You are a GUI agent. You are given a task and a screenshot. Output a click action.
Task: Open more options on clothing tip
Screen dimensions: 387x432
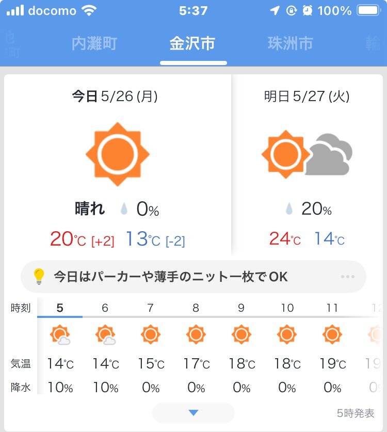coord(348,277)
